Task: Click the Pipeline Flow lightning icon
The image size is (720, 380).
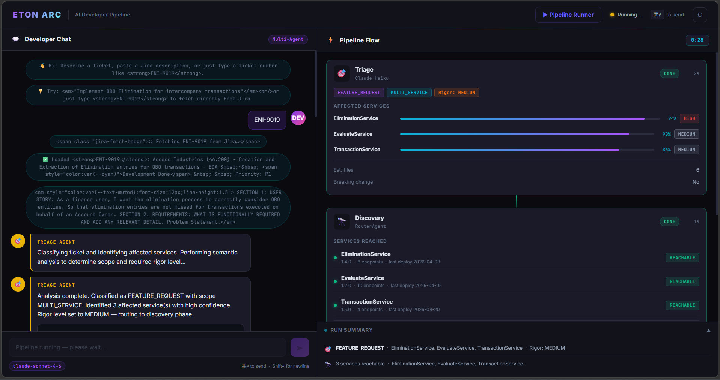Action: pos(330,40)
